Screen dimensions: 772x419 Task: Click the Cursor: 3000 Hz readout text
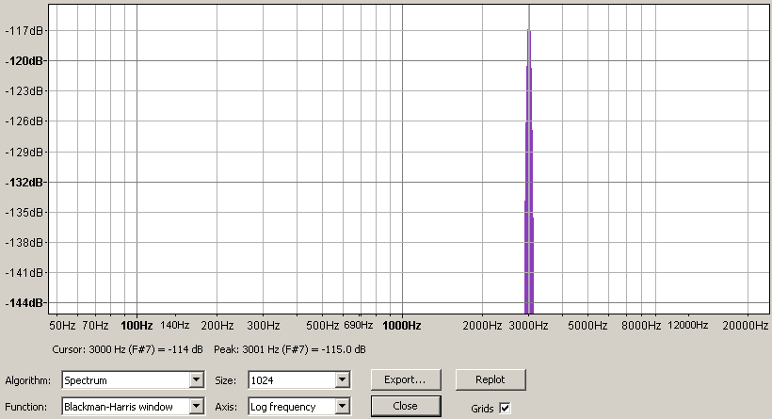(x=127, y=349)
